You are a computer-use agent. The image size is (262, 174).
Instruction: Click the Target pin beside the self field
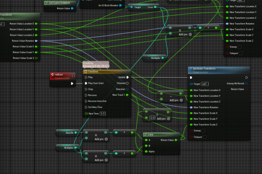pyautogui.click(x=191, y=84)
